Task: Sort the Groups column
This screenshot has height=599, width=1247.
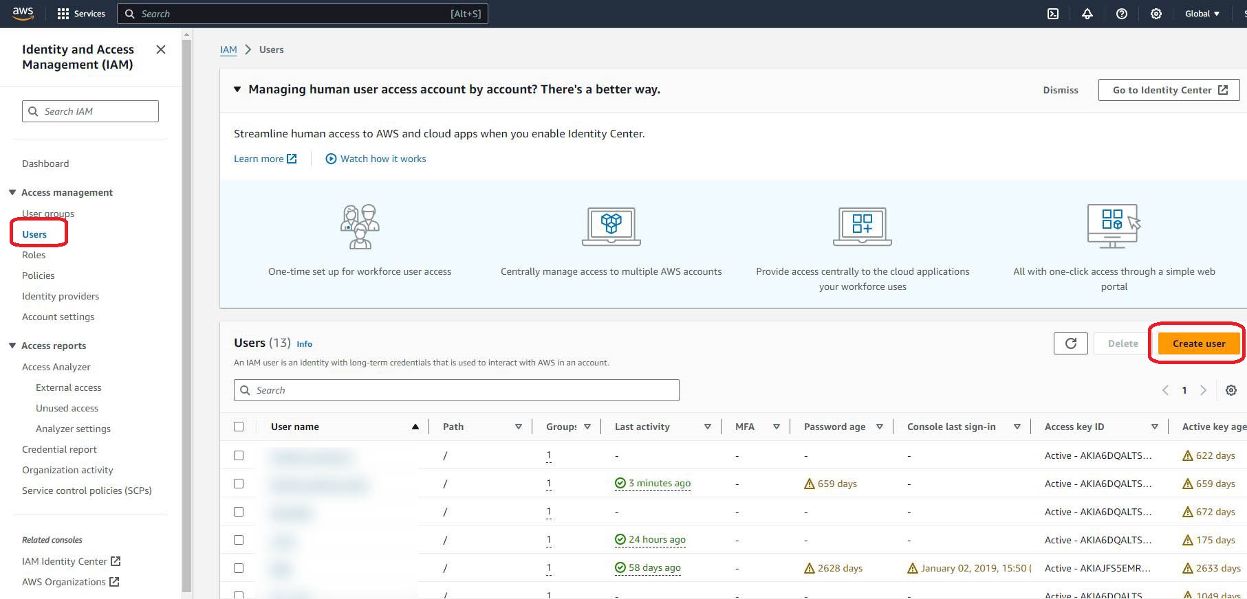Action: coord(587,427)
